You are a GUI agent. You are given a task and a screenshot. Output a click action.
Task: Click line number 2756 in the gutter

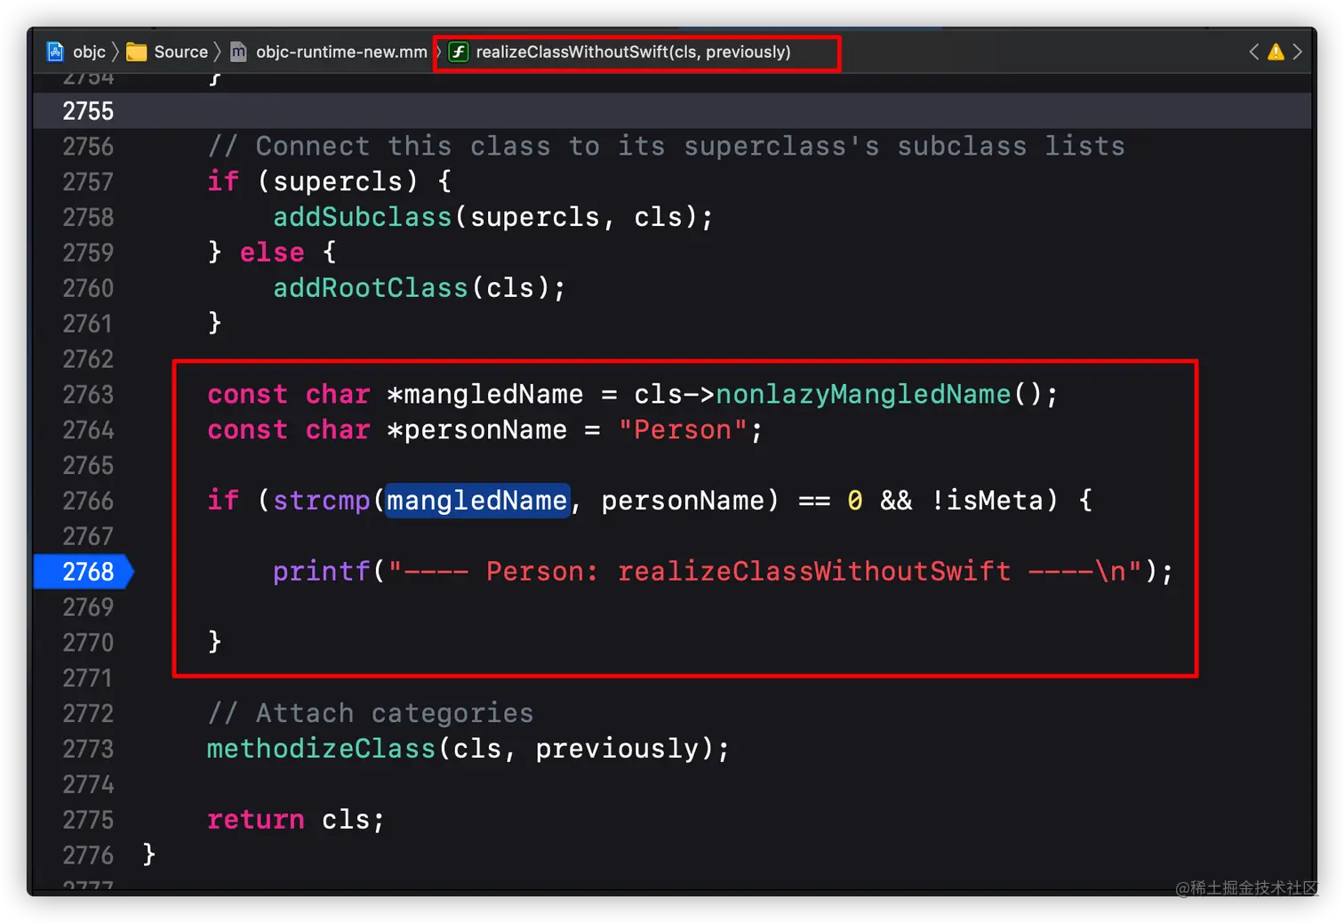tap(88, 147)
